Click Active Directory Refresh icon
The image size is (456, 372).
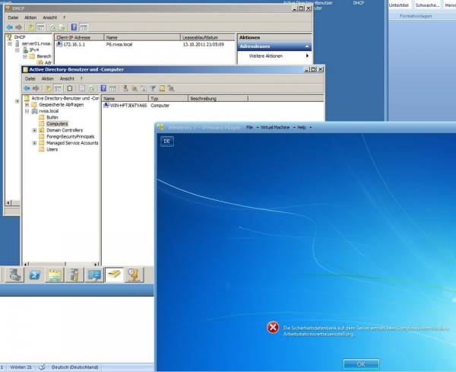point(92,88)
